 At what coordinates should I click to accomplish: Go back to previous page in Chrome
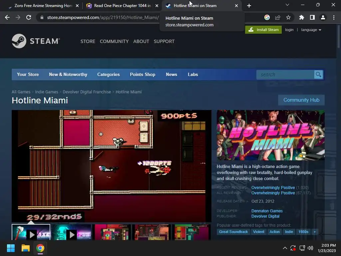click(7, 17)
